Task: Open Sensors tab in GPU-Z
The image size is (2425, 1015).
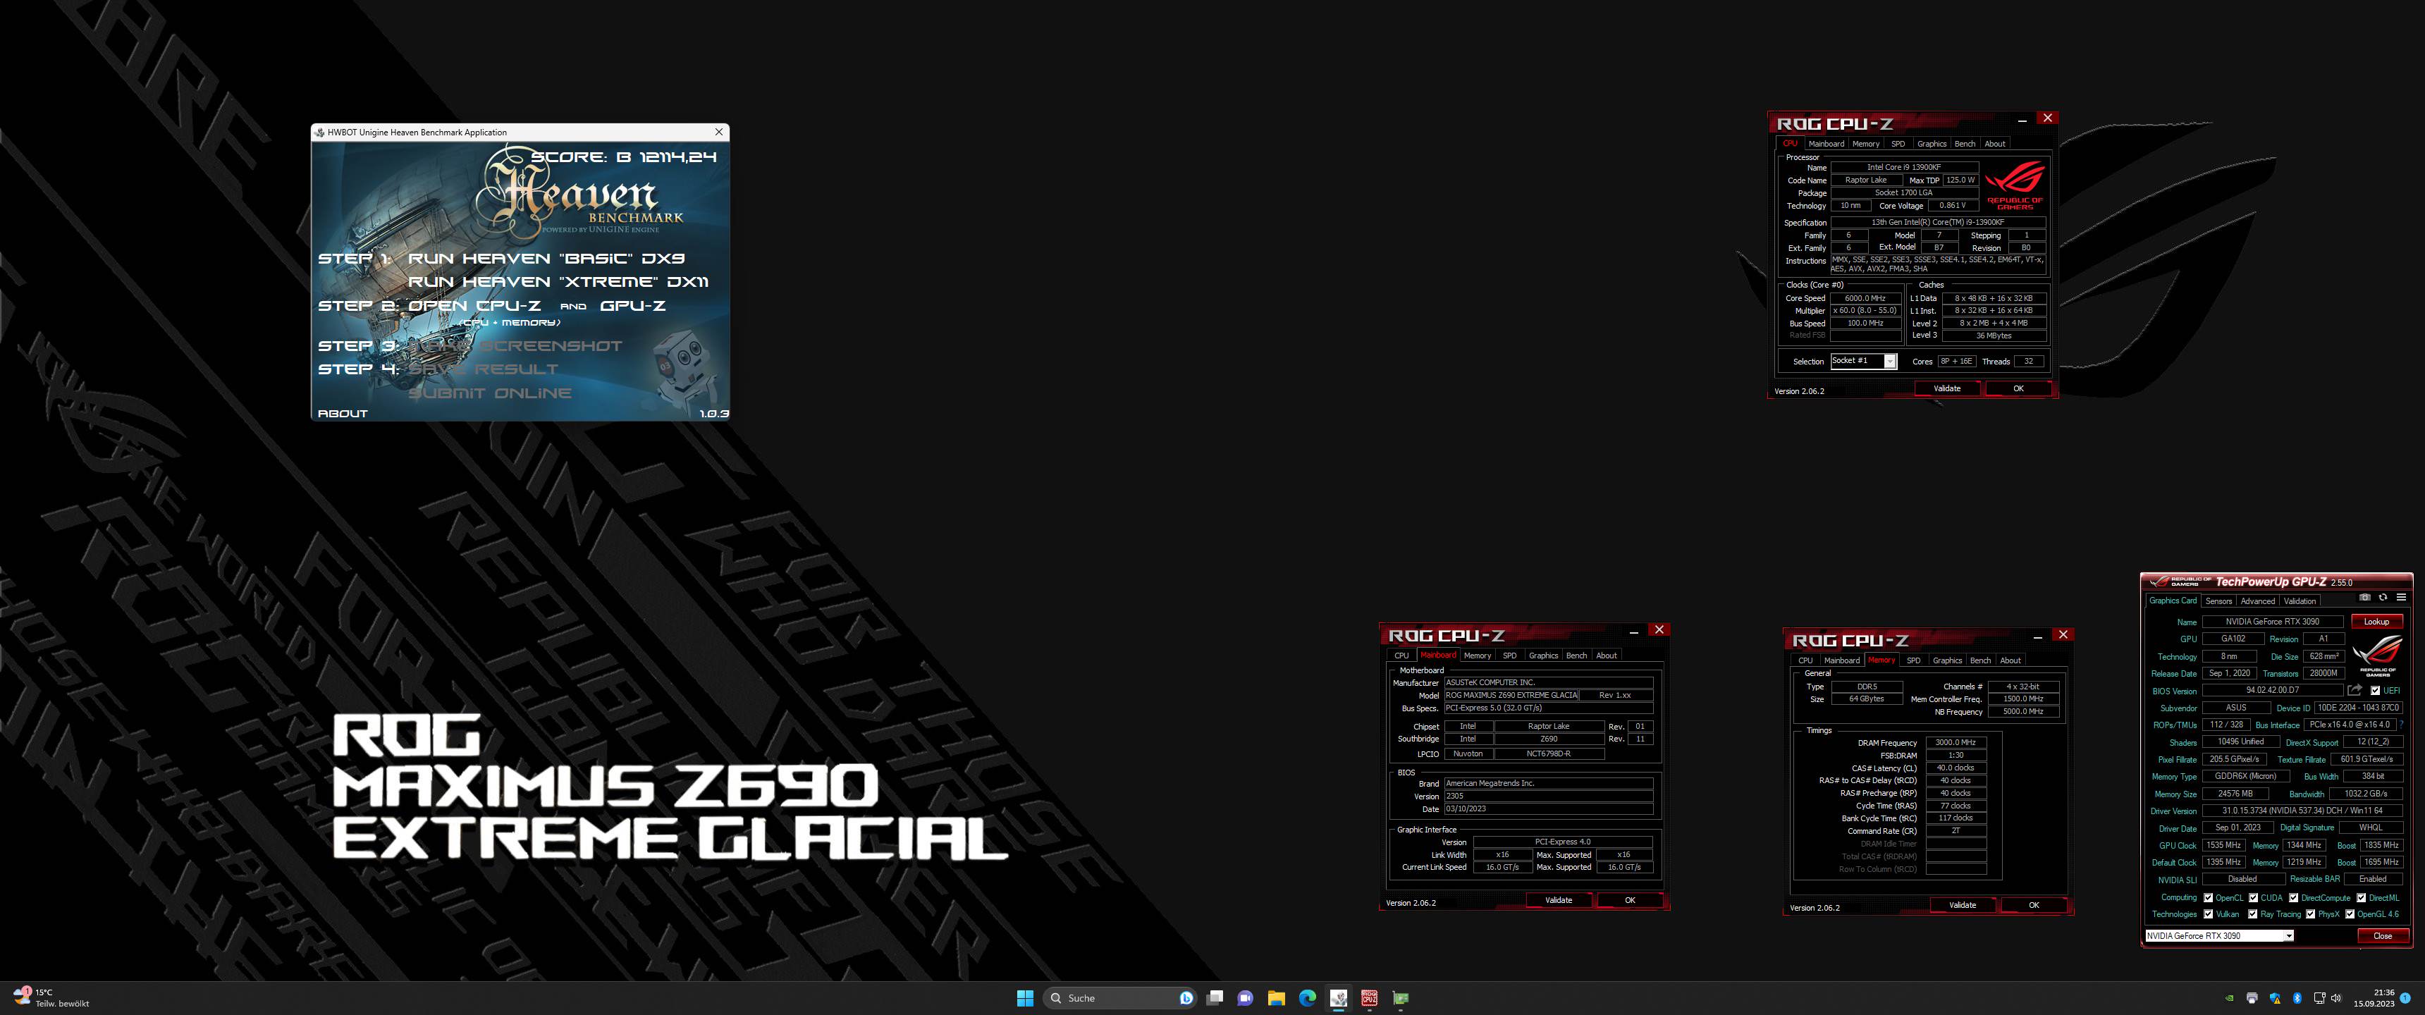Action: coord(2219,601)
